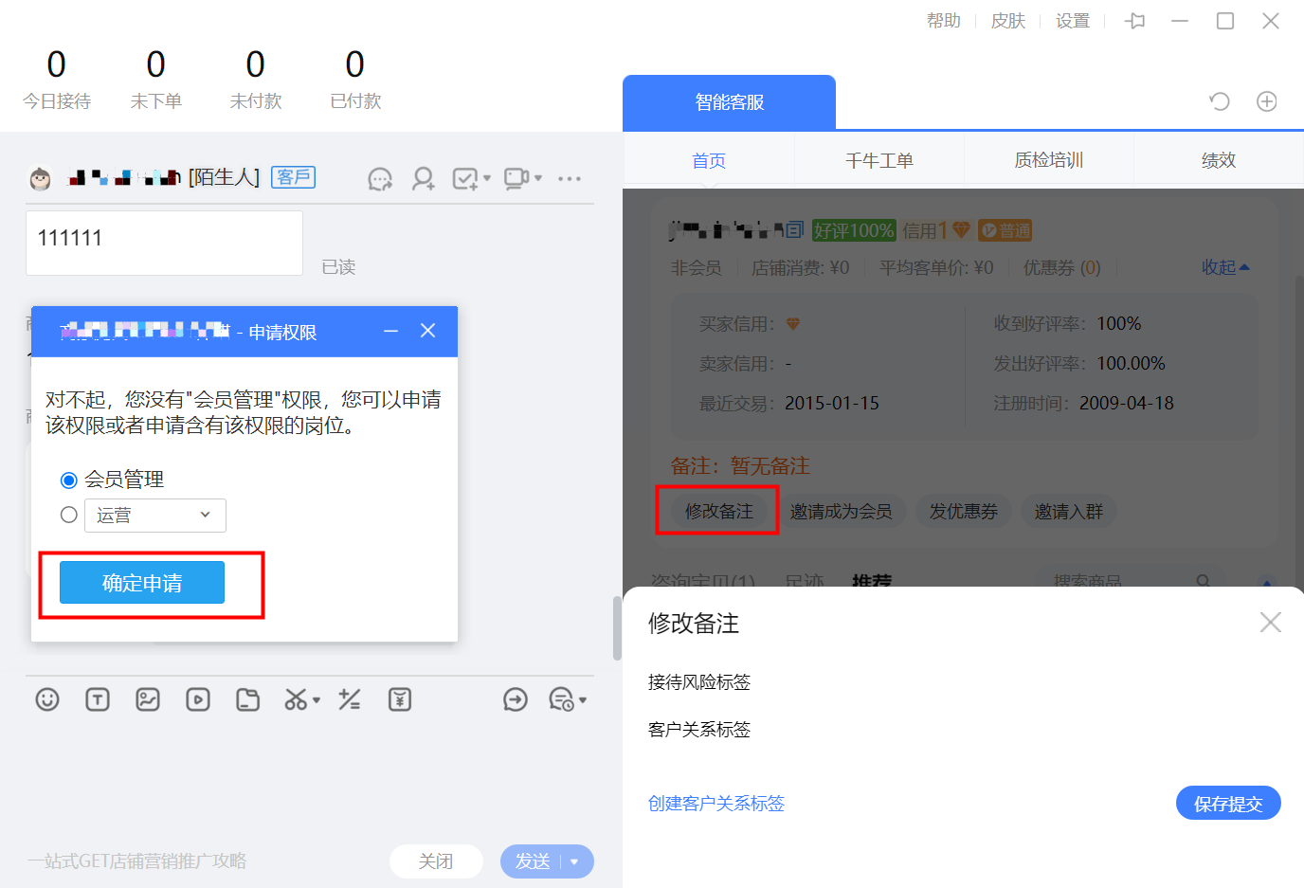Close the 申请权限 dialog
This screenshot has height=888, width=1304.
[x=428, y=330]
